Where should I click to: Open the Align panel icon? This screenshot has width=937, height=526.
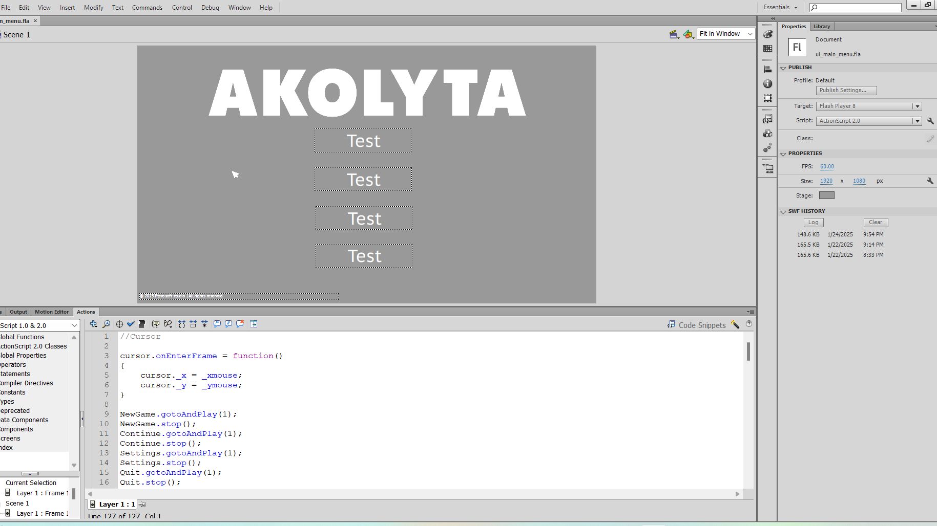pos(767,69)
